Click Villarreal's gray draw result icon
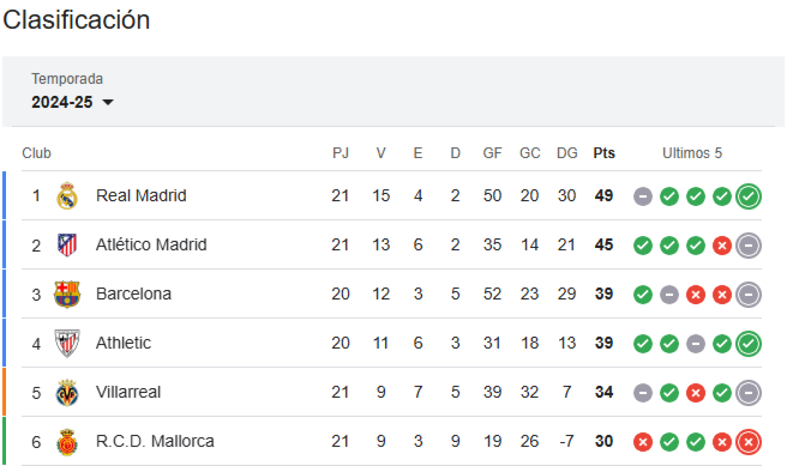787x466 pixels. [643, 393]
